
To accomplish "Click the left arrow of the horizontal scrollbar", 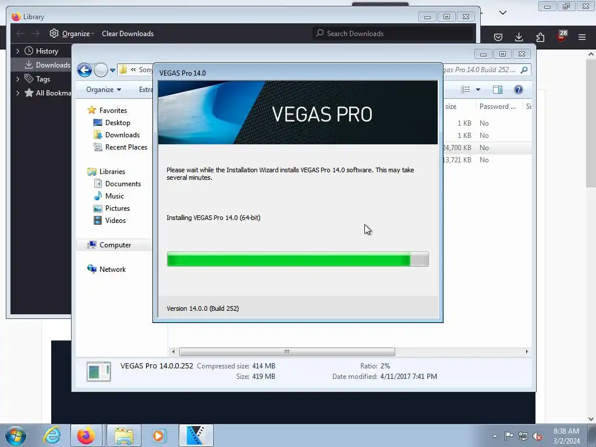I will pyautogui.click(x=173, y=352).
